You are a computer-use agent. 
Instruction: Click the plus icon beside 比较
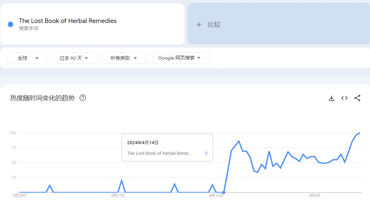pyautogui.click(x=199, y=25)
